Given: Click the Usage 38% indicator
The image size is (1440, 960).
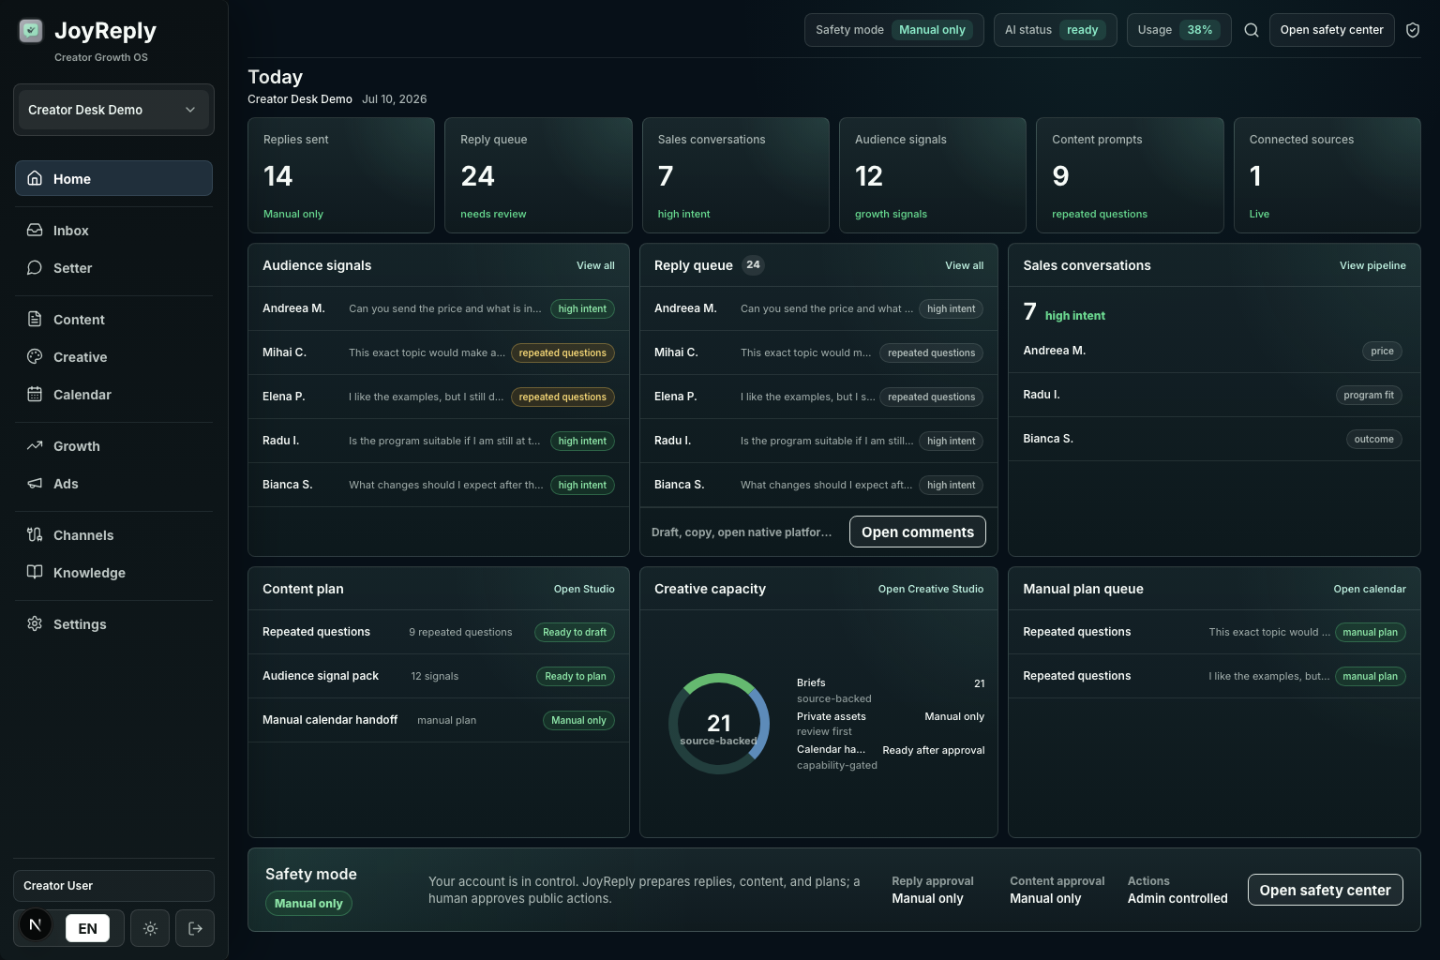Looking at the screenshot, I should [1178, 30].
